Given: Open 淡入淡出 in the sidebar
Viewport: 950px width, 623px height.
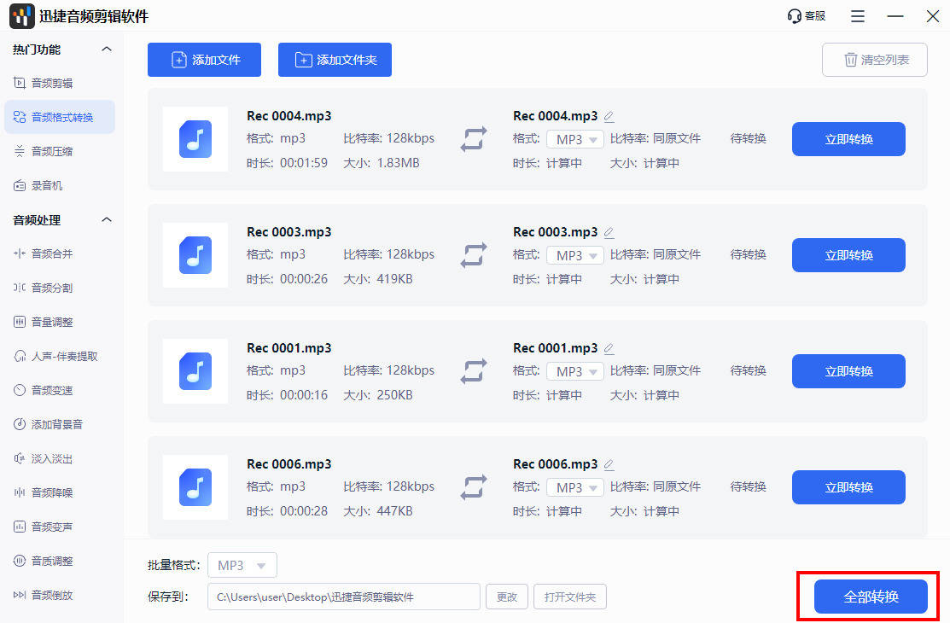Looking at the screenshot, I should click(60, 459).
